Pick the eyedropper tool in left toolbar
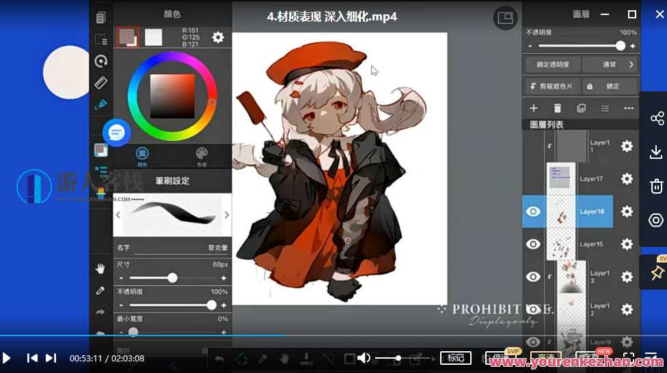Viewport: 667px width, 373px height. tap(100, 290)
